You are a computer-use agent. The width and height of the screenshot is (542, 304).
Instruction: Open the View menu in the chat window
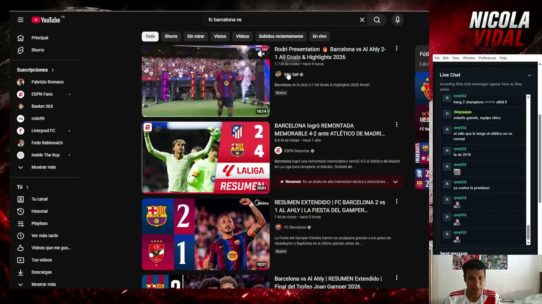tap(456, 58)
